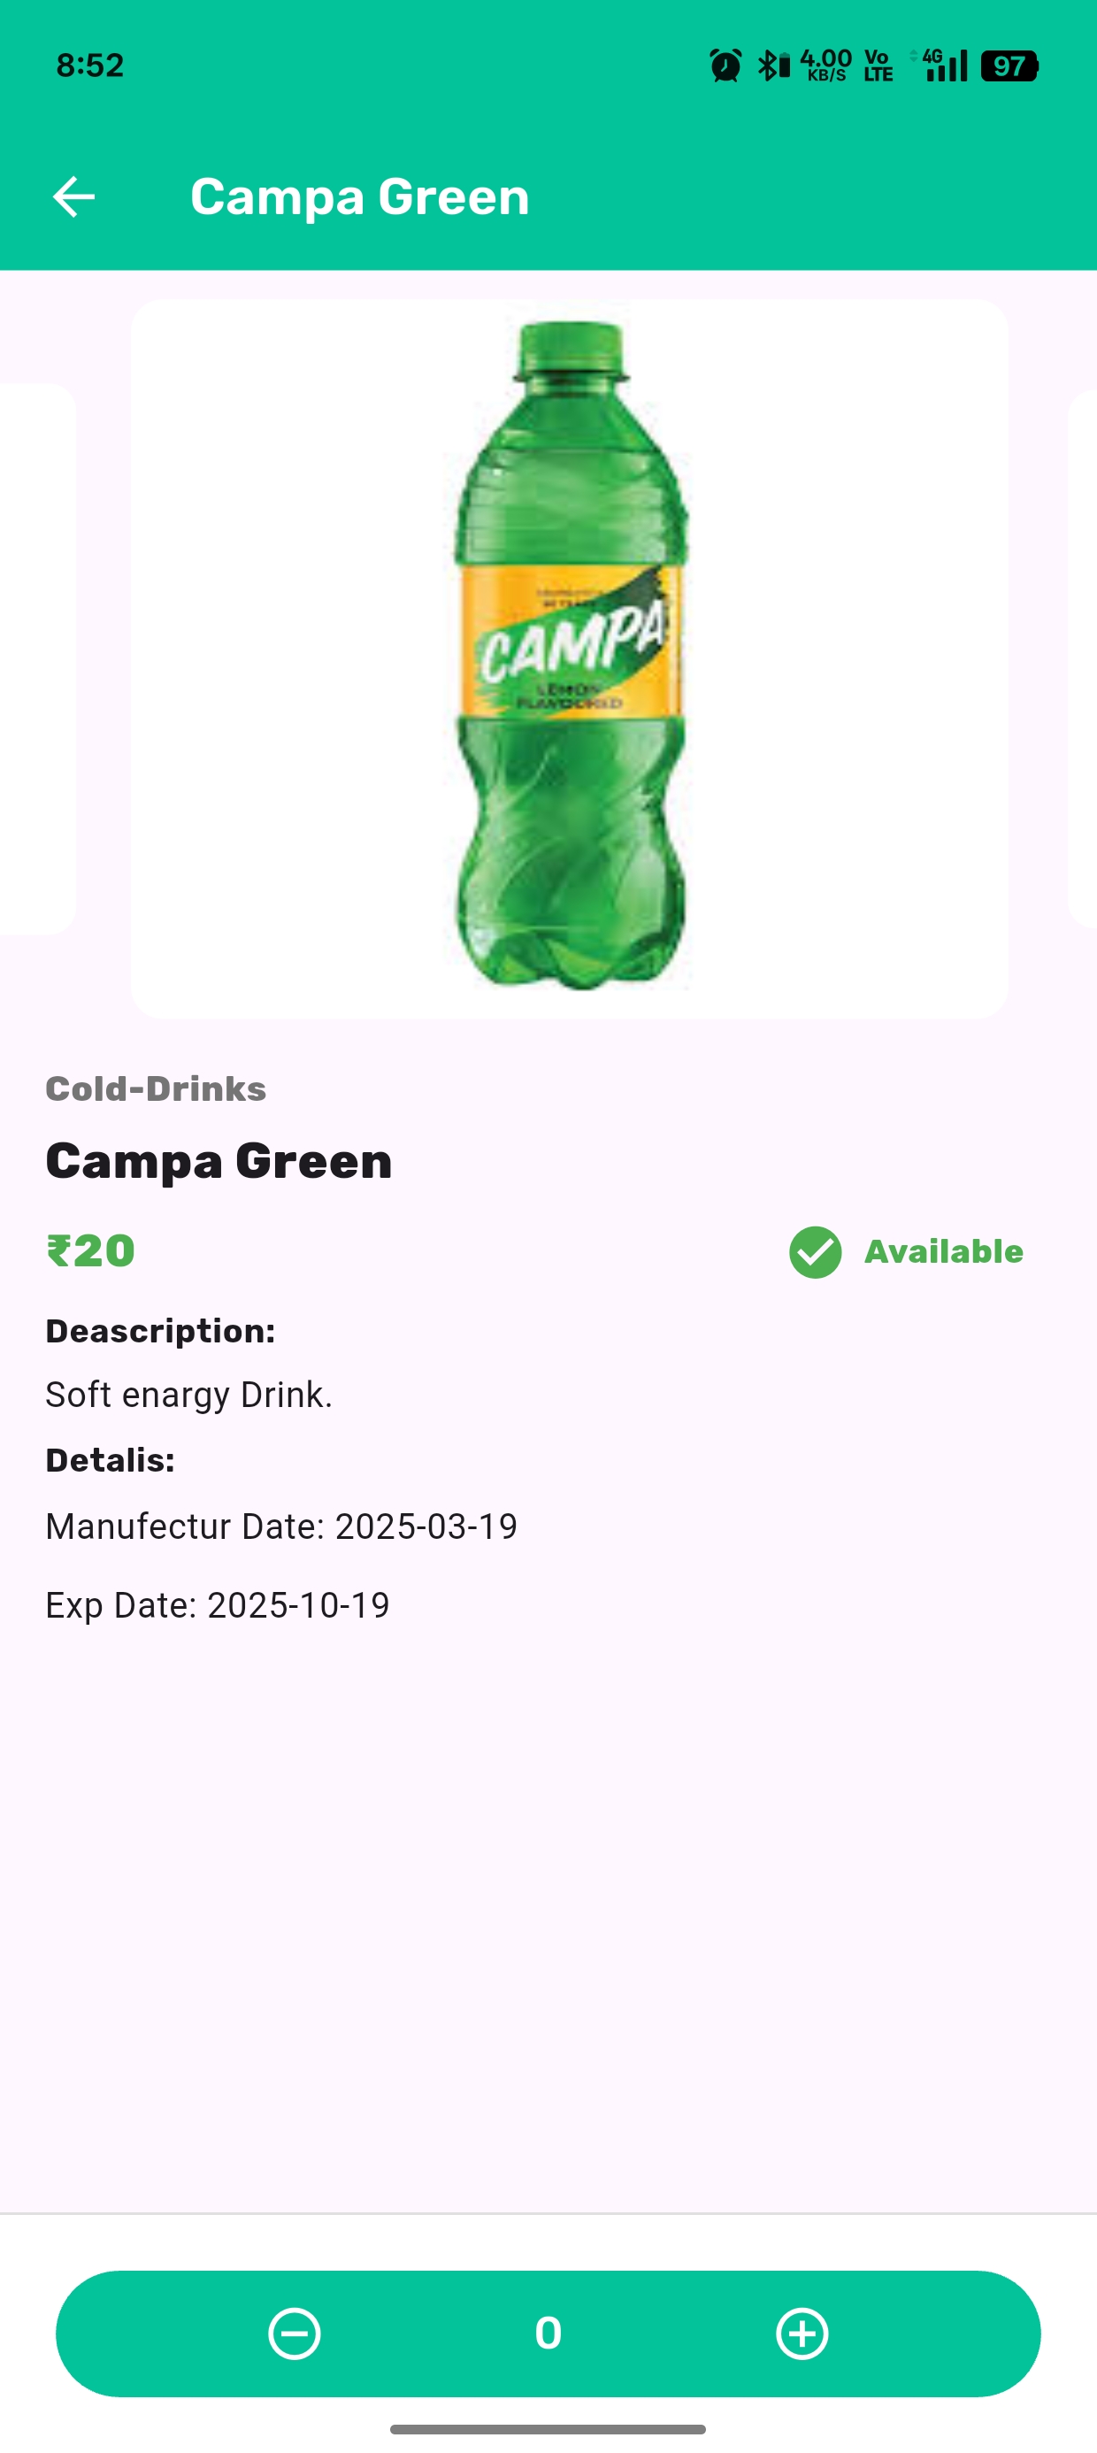Image resolution: width=1097 pixels, height=2453 pixels.
Task: Tap the Campa Green header title
Action: [359, 197]
